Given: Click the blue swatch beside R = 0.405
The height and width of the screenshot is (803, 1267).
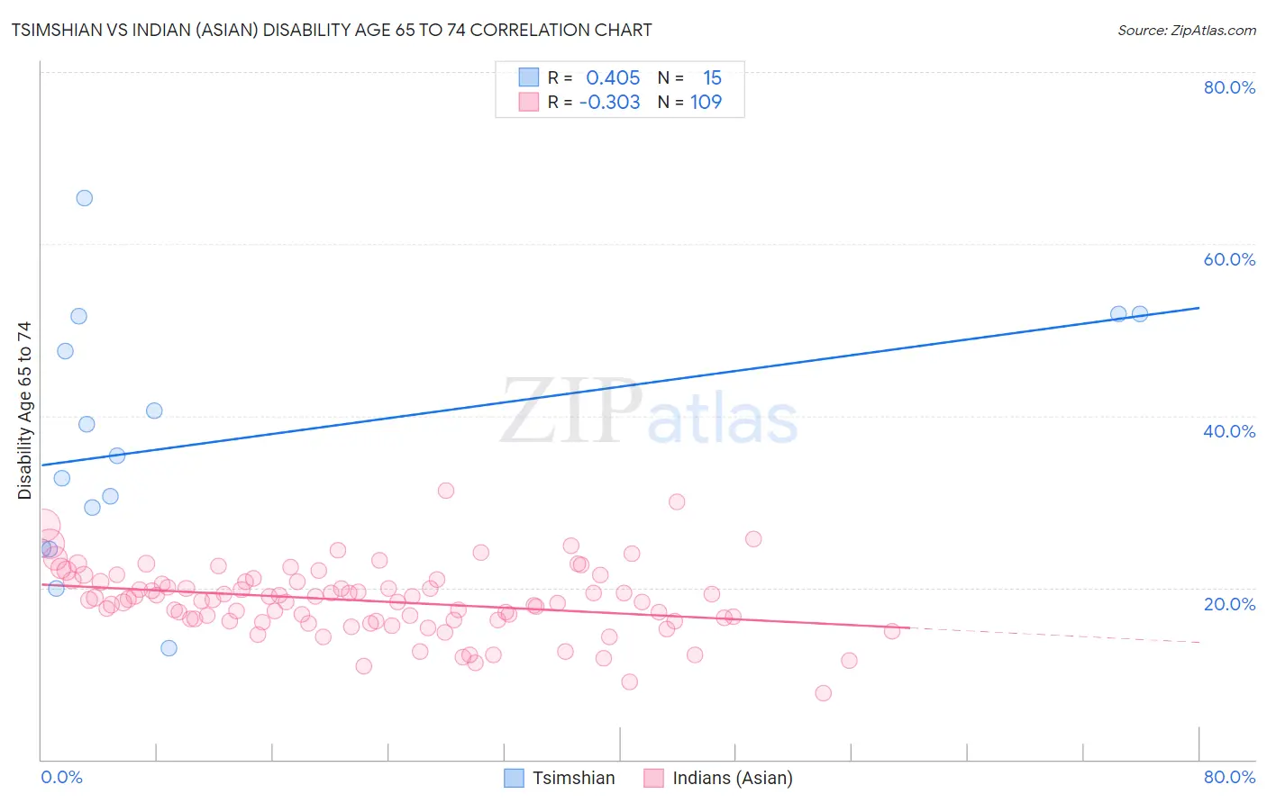Looking at the screenshot, I should 528,77.
